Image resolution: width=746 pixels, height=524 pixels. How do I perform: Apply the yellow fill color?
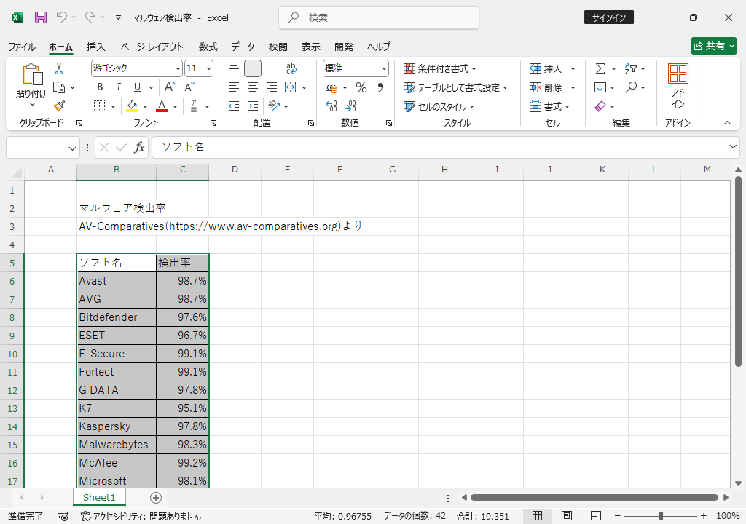(x=132, y=106)
